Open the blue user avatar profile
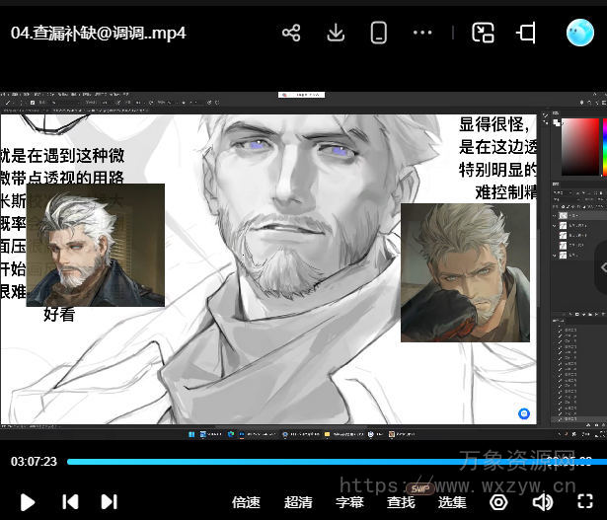Viewport: 607px width, 520px height. pos(579,33)
